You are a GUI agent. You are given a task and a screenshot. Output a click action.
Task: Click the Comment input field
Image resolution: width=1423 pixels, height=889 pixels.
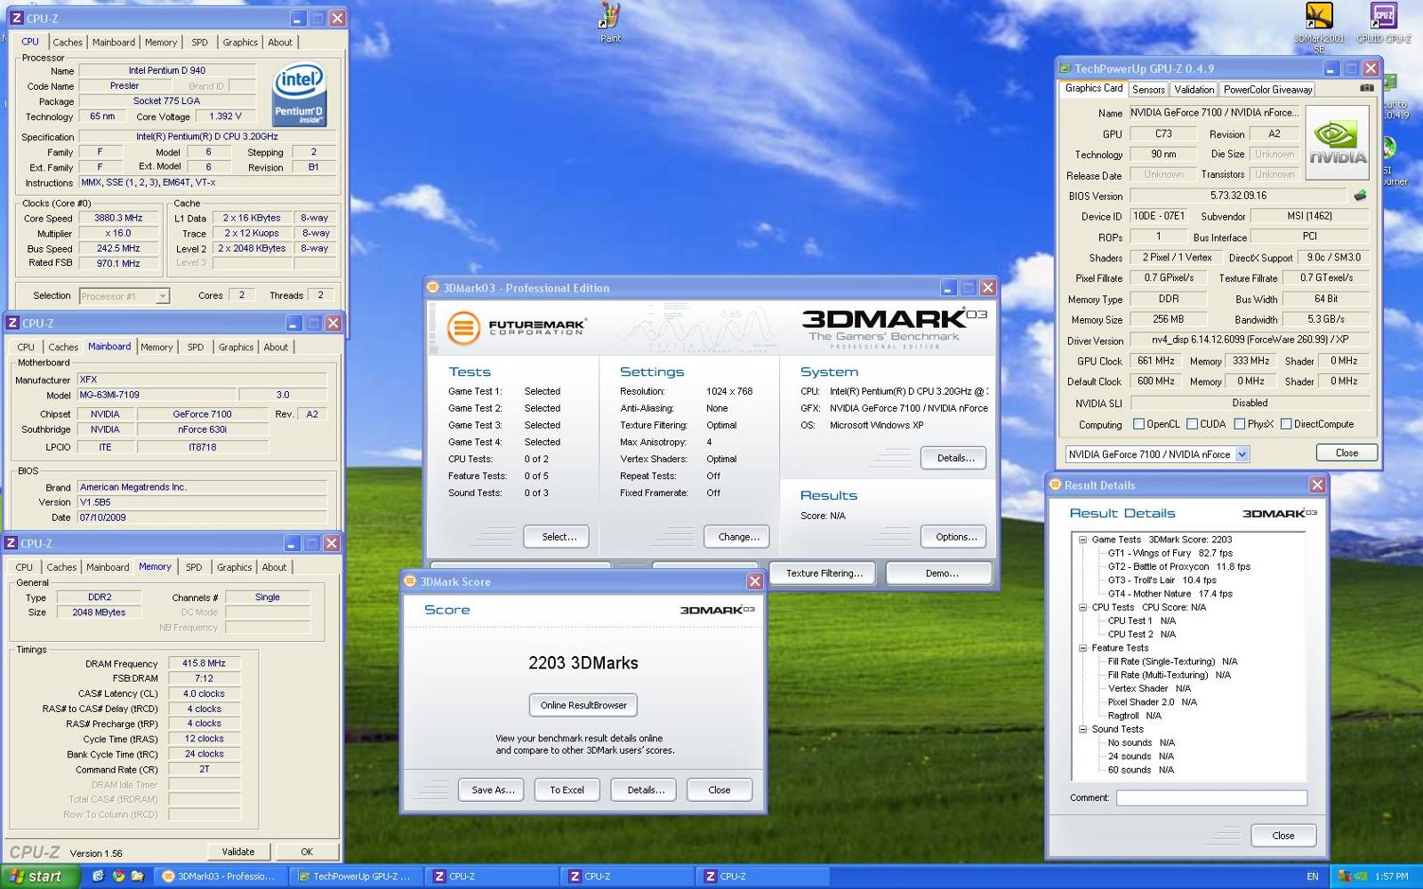point(1211,797)
